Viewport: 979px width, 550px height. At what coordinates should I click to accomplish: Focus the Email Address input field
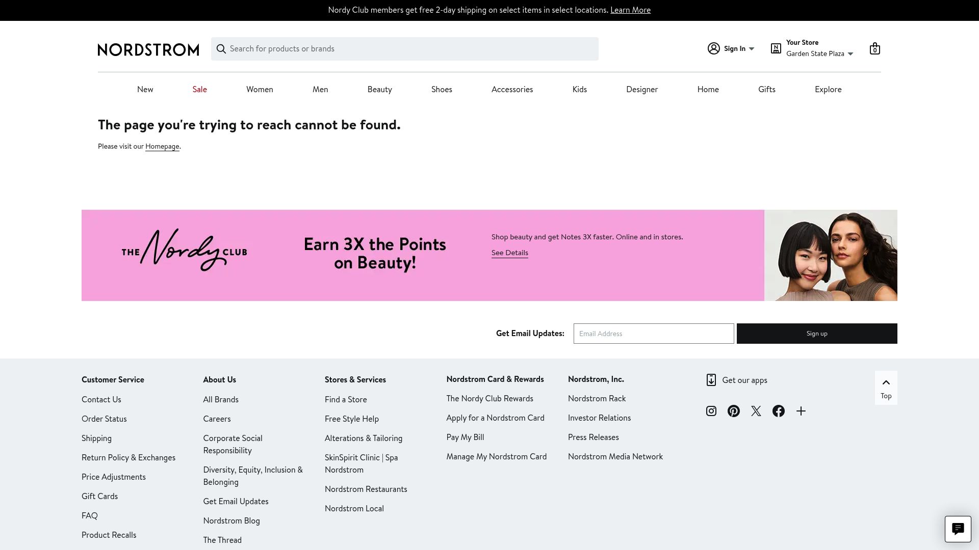[x=654, y=334]
